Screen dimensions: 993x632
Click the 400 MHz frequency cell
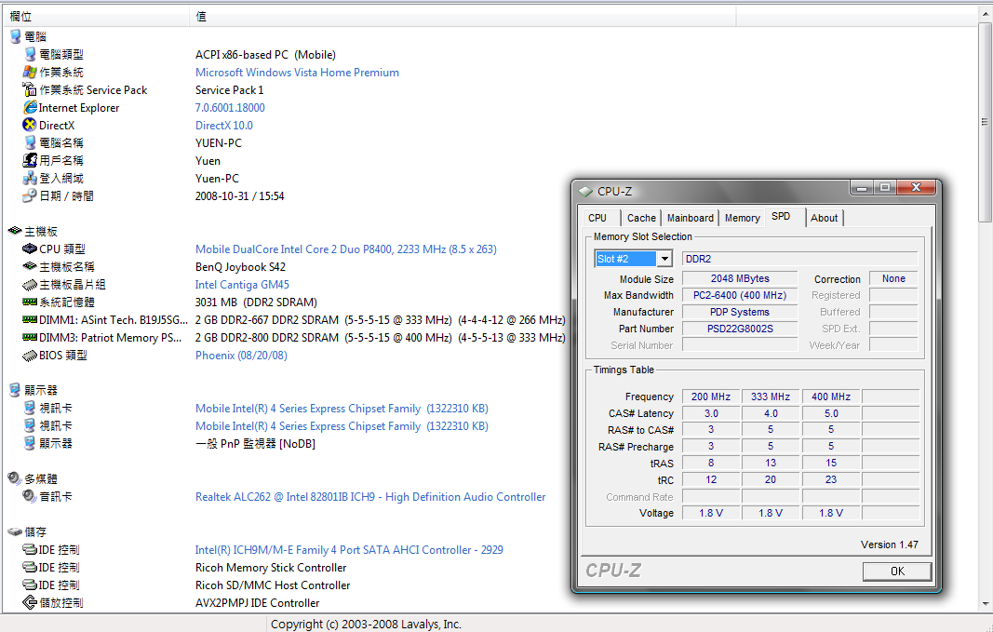pos(831,397)
